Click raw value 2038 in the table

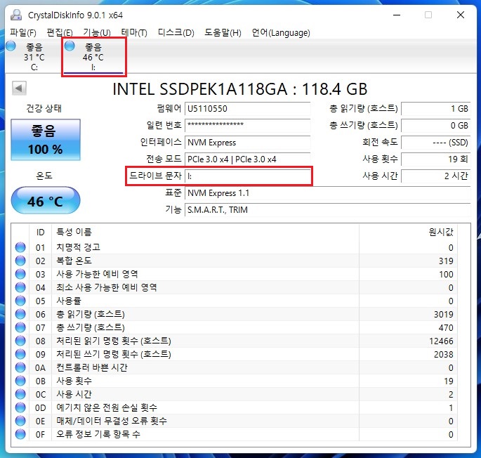(x=444, y=354)
